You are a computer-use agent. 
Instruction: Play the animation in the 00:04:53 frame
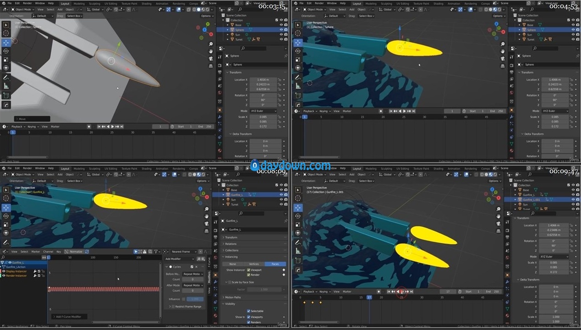point(404,111)
